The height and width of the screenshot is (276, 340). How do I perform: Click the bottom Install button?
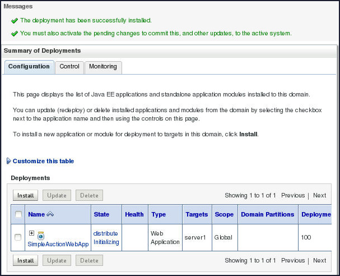click(25, 260)
